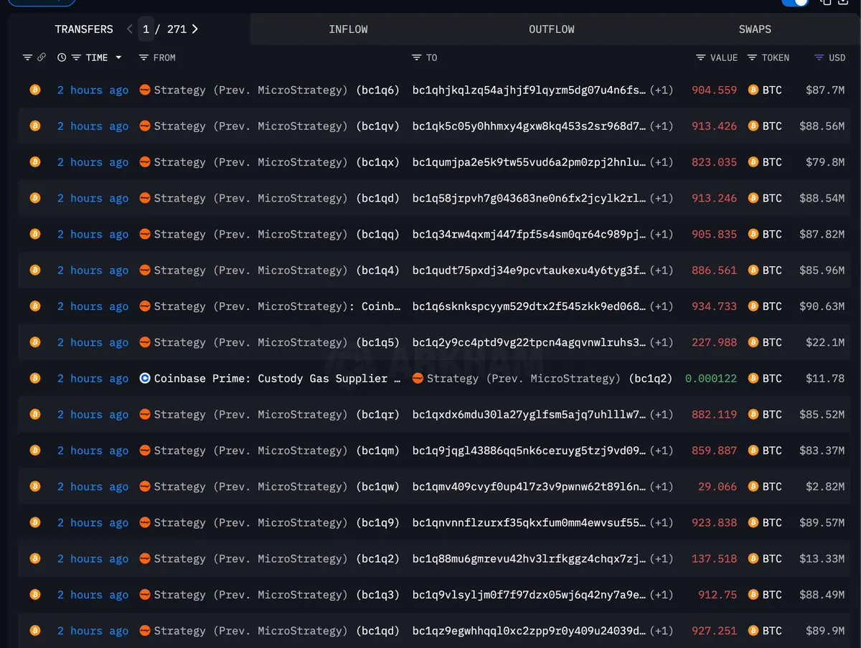Expand (+1) recipients on the 905.835 row

(662, 234)
